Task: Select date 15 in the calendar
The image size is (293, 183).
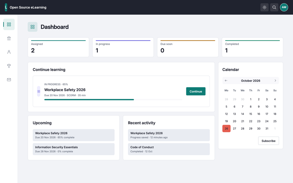Action: (251, 114)
